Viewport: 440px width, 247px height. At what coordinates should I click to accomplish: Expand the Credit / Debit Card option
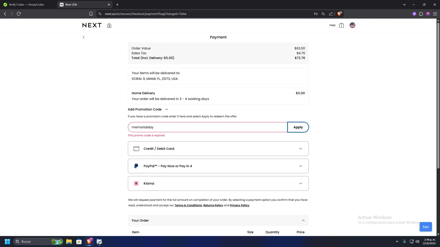point(218,149)
